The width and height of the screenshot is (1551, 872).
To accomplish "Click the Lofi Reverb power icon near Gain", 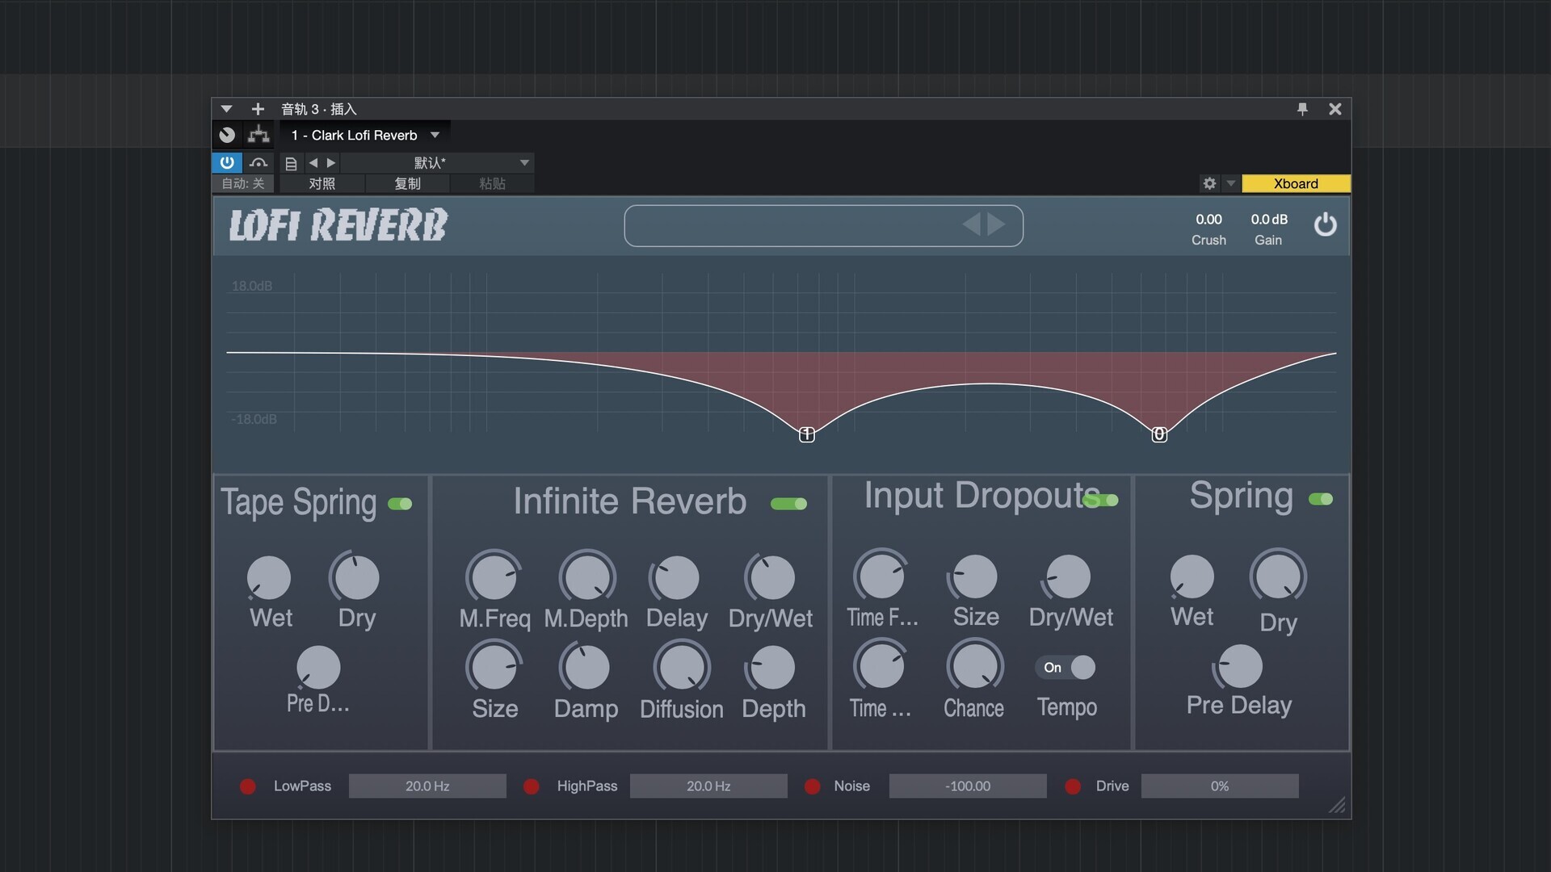I will coord(1325,224).
